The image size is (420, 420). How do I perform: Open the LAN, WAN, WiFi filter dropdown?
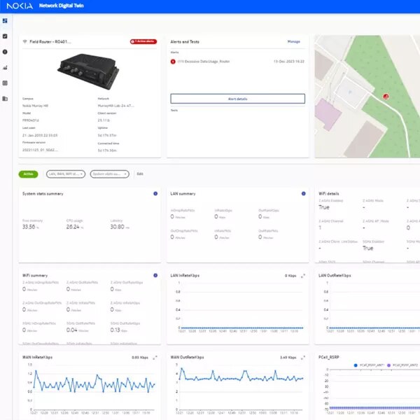point(66,174)
